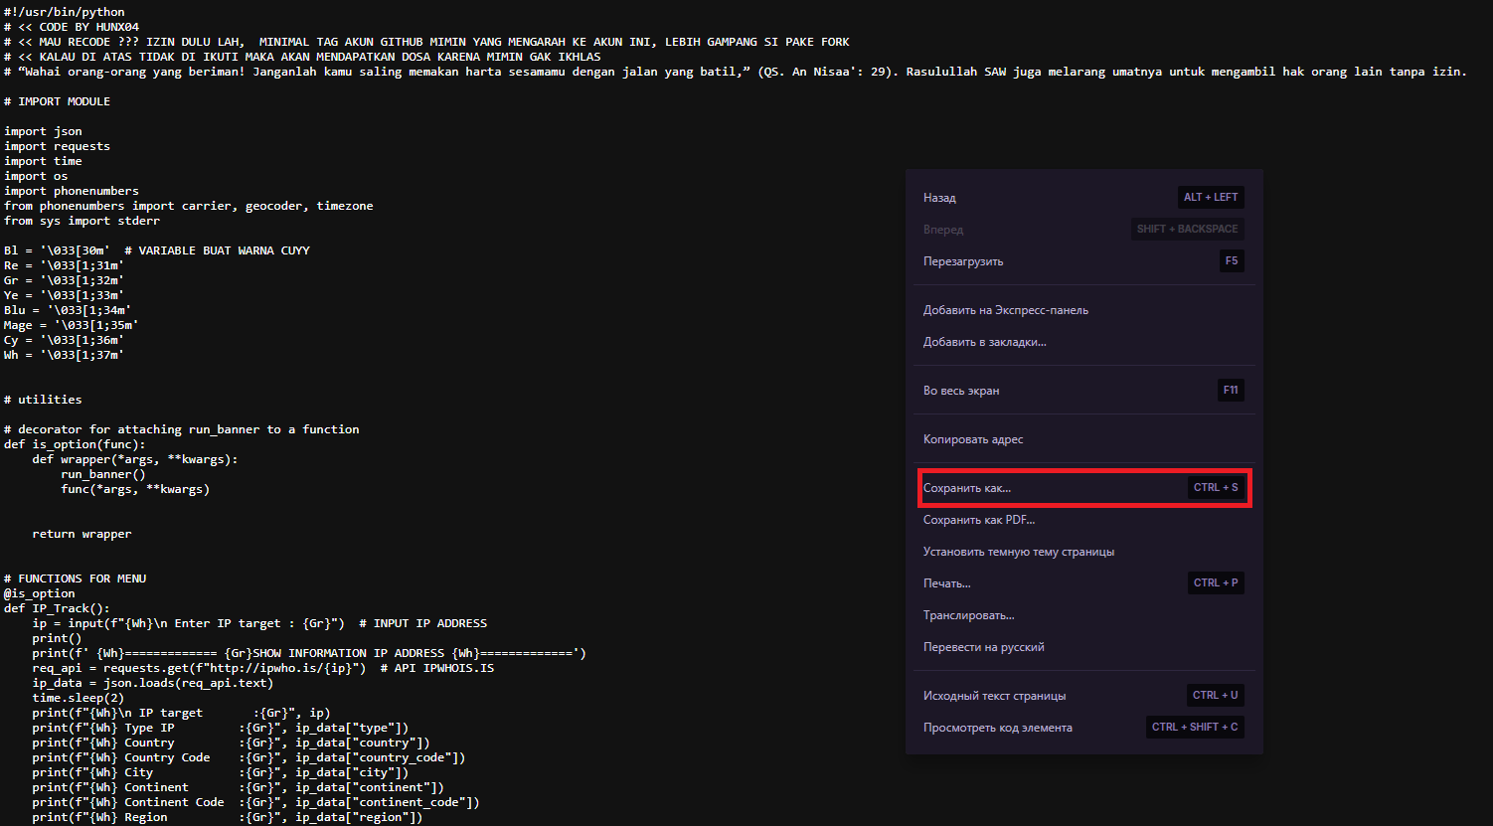Click the 'def IP_Track():' function definition
The image size is (1493, 826).
[x=57, y=608]
